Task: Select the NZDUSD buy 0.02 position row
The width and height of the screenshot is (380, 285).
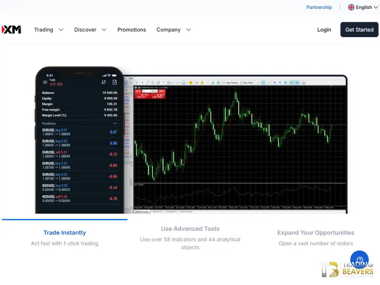Action: coord(79,187)
